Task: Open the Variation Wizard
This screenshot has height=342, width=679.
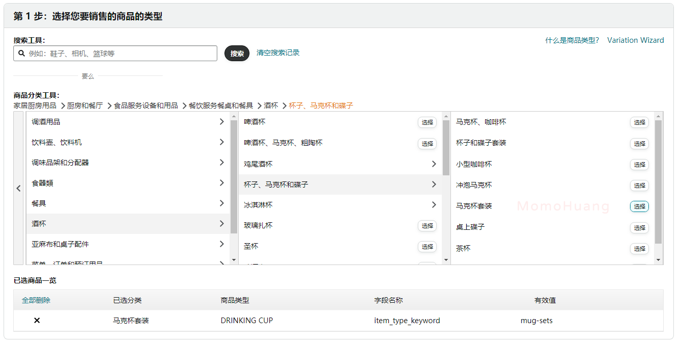Action: [x=636, y=40]
